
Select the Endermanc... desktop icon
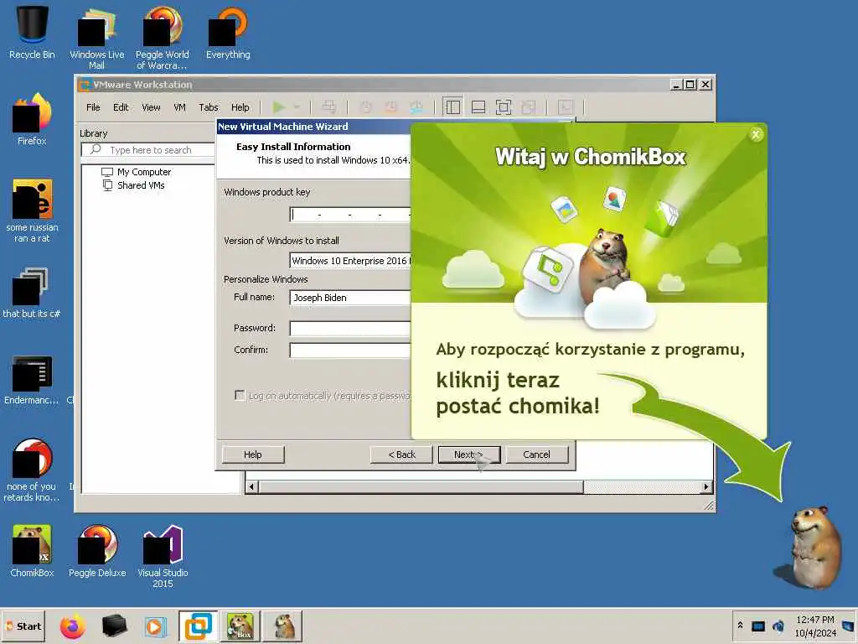(x=32, y=379)
